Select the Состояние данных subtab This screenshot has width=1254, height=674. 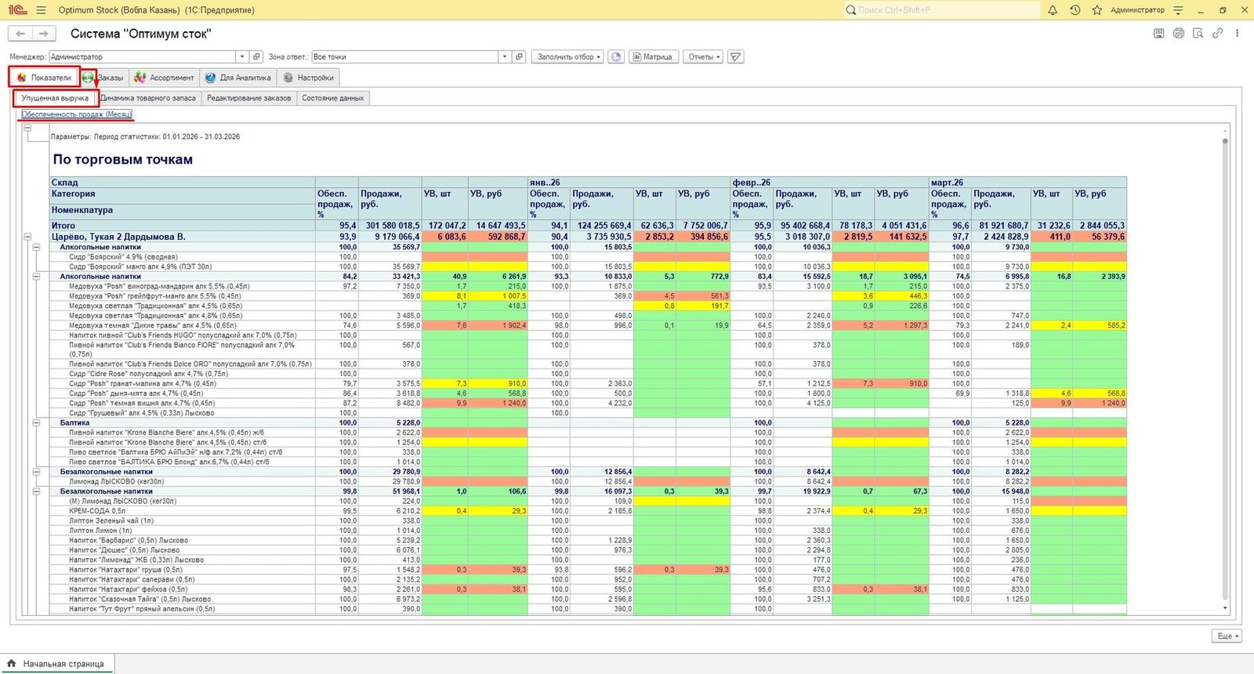coord(333,98)
